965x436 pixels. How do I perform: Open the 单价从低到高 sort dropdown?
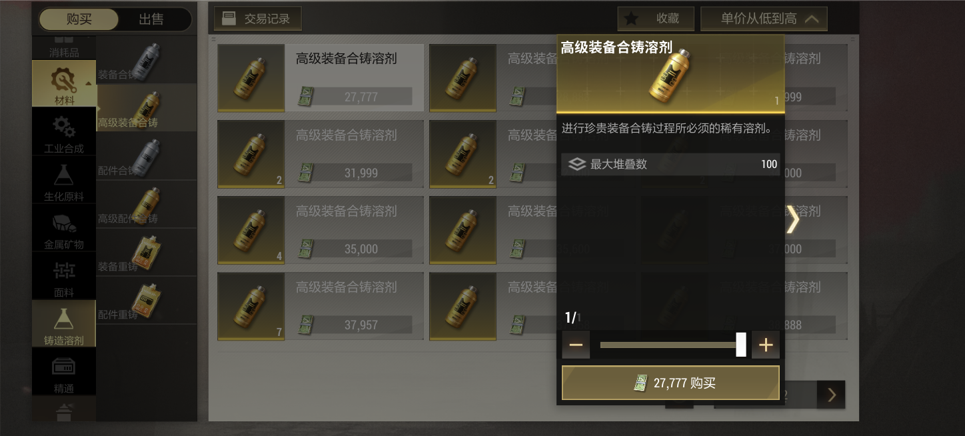pos(764,19)
